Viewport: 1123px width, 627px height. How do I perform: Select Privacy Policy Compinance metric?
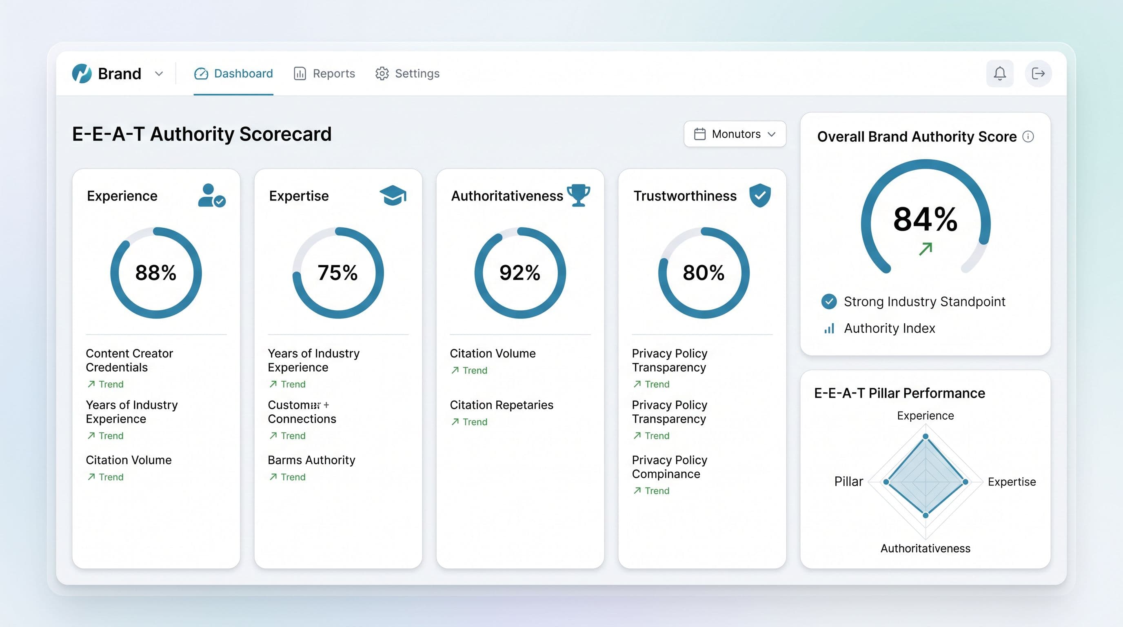[670, 467]
